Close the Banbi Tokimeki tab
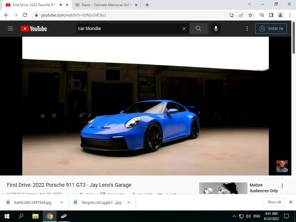Image resolution: width=296 pixels, height=222 pixels. (x=136, y=5)
